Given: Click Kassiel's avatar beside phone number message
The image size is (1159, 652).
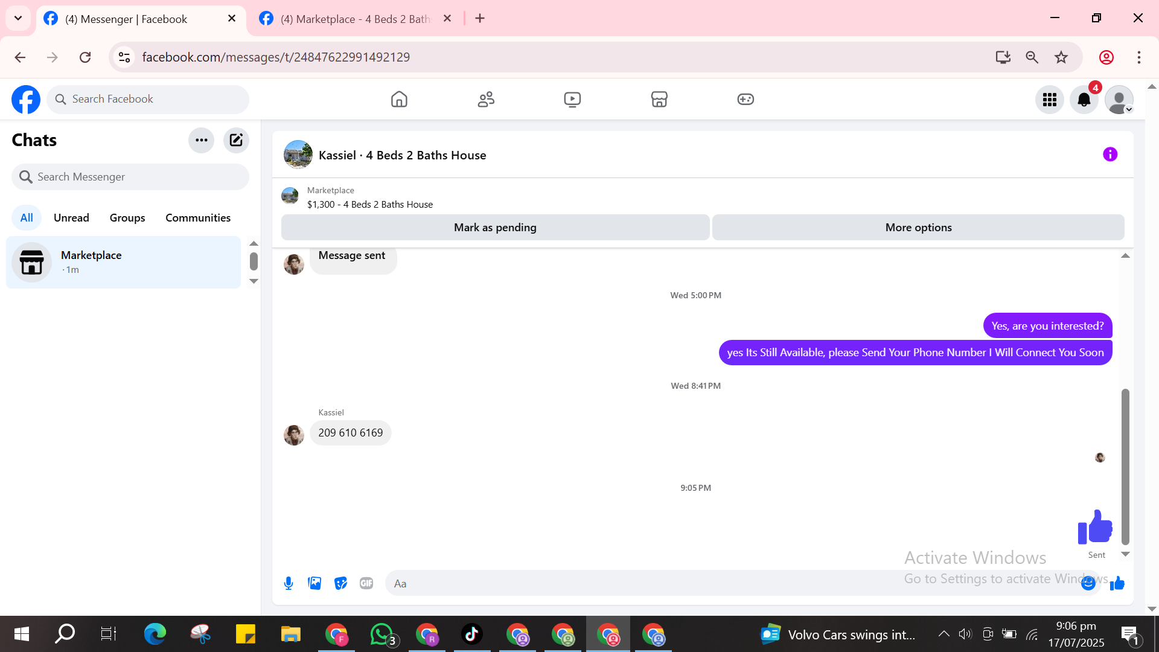Looking at the screenshot, I should tap(294, 435).
